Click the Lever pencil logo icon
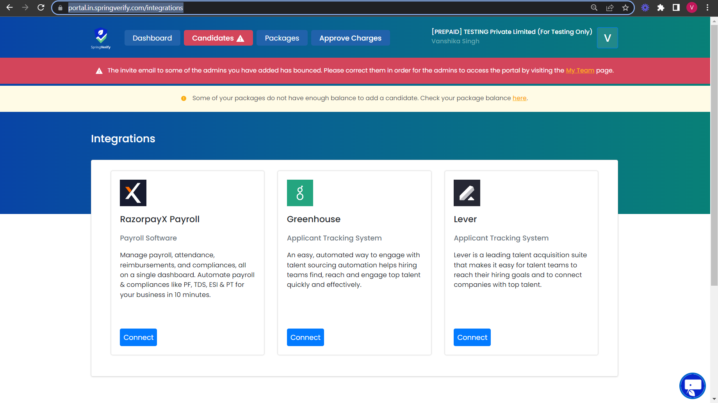Viewport: 718px width, 403px height. pyautogui.click(x=467, y=193)
